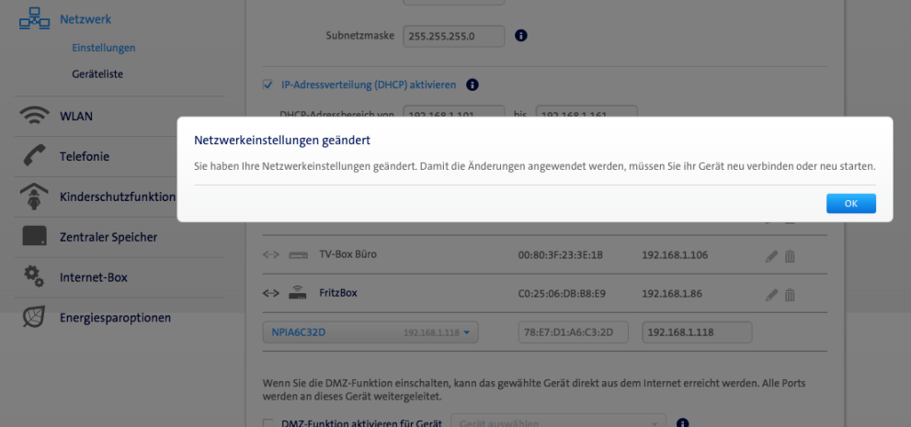Screen dimensions: 911x427
Task: Open Geräteliste under Netzwerk
Action: [97, 73]
